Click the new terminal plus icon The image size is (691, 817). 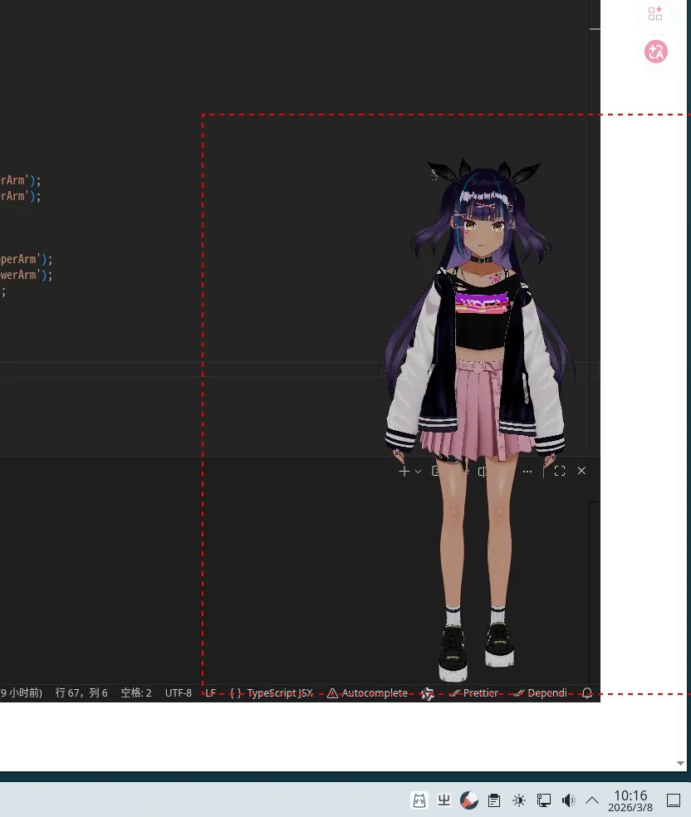tap(404, 471)
